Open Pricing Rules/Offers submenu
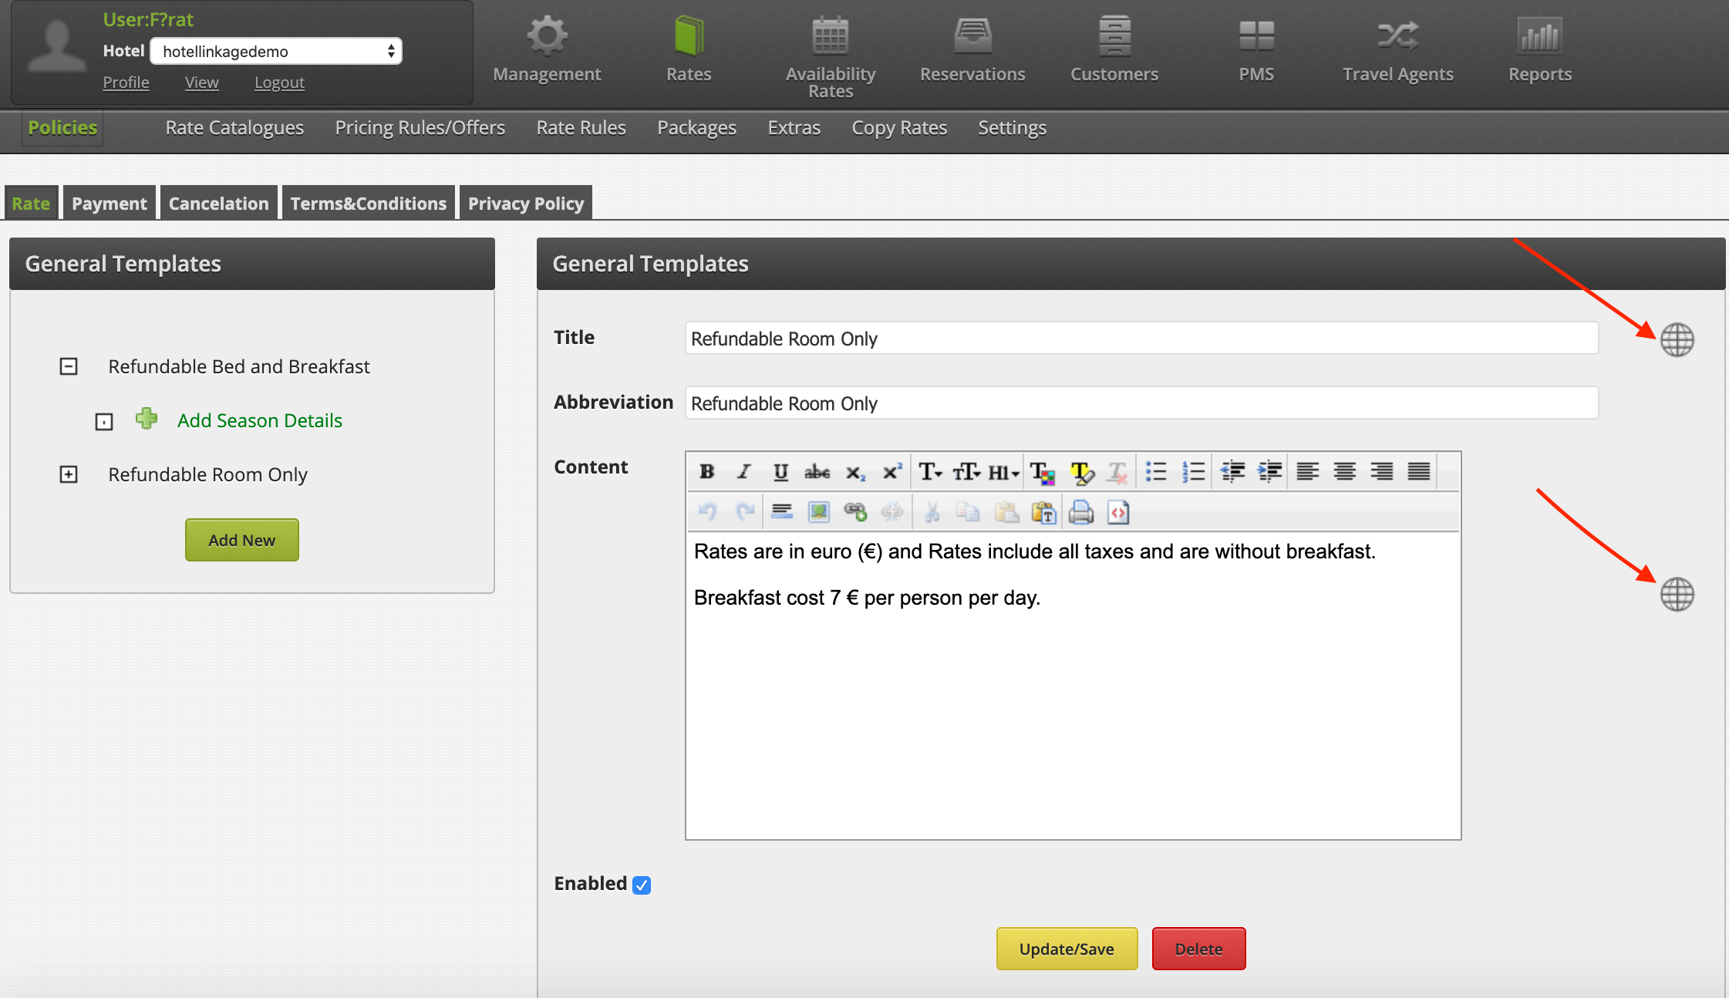This screenshot has width=1729, height=998. pyautogui.click(x=420, y=128)
